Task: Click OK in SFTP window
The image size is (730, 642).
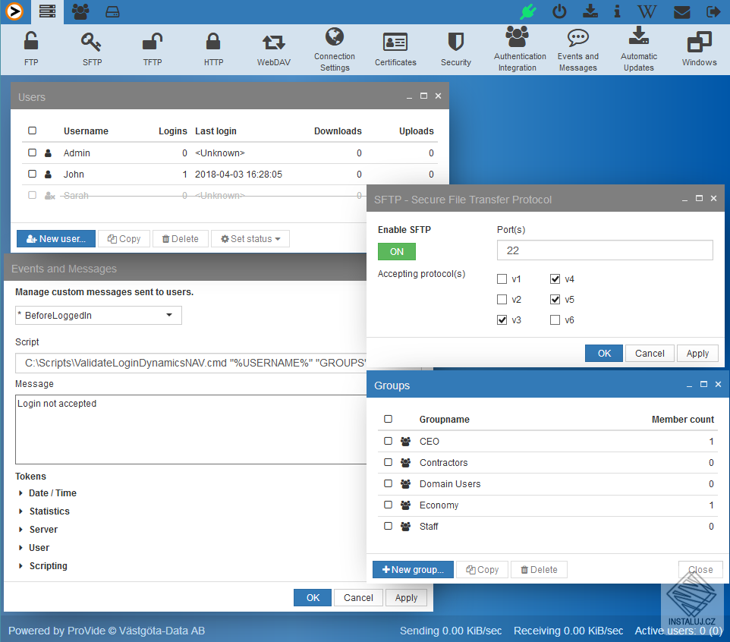Action: click(604, 354)
